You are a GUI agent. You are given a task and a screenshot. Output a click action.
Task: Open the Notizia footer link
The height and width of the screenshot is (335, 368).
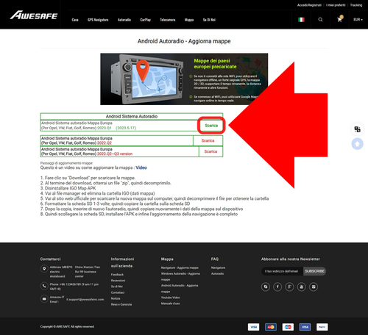click(116, 298)
